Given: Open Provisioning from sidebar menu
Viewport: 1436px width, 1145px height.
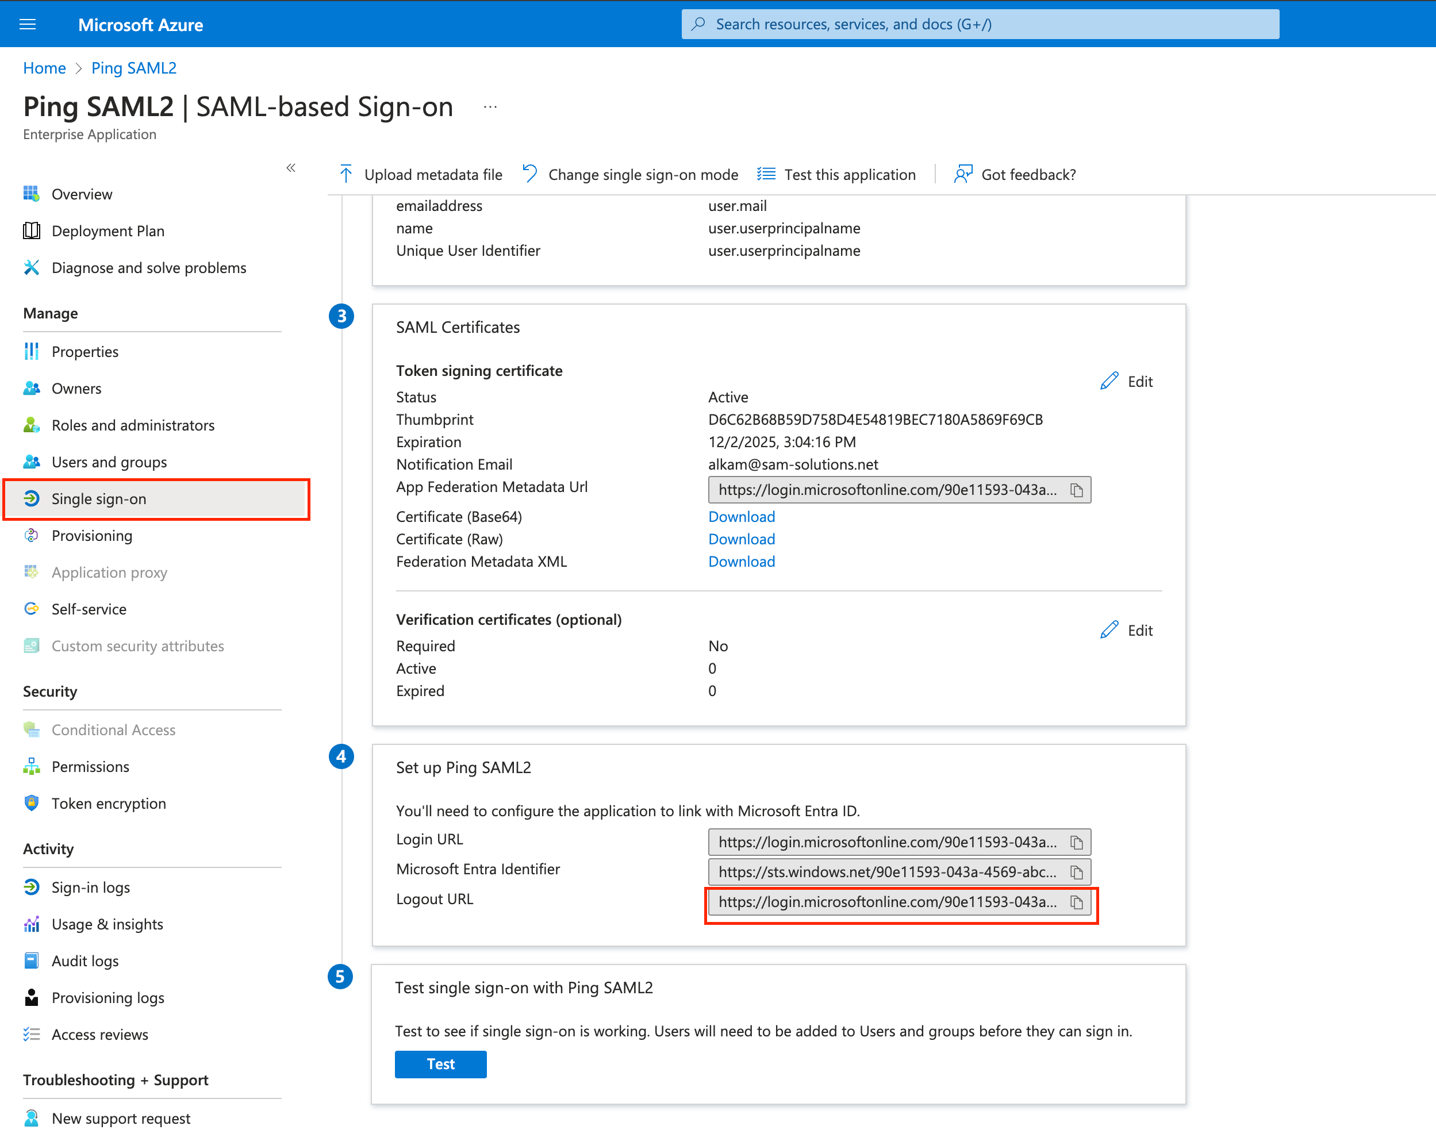Looking at the screenshot, I should (94, 535).
